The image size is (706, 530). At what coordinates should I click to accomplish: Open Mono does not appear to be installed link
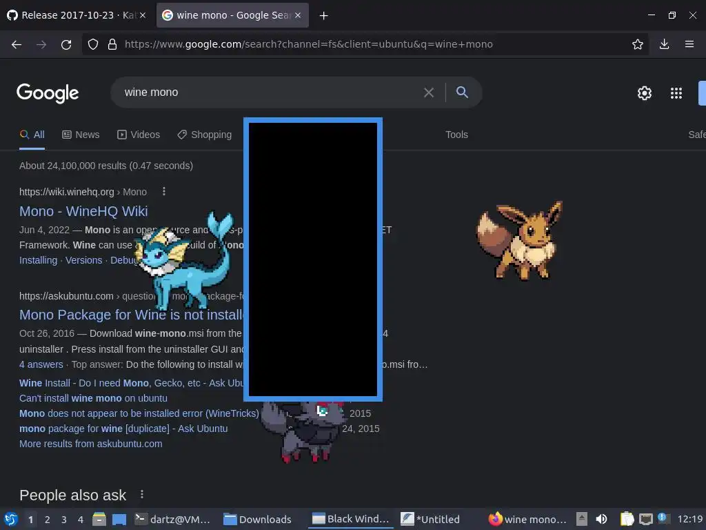click(139, 413)
